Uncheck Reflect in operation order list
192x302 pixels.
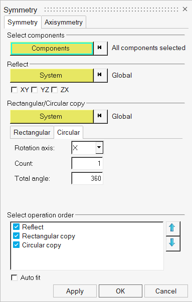(17, 227)
